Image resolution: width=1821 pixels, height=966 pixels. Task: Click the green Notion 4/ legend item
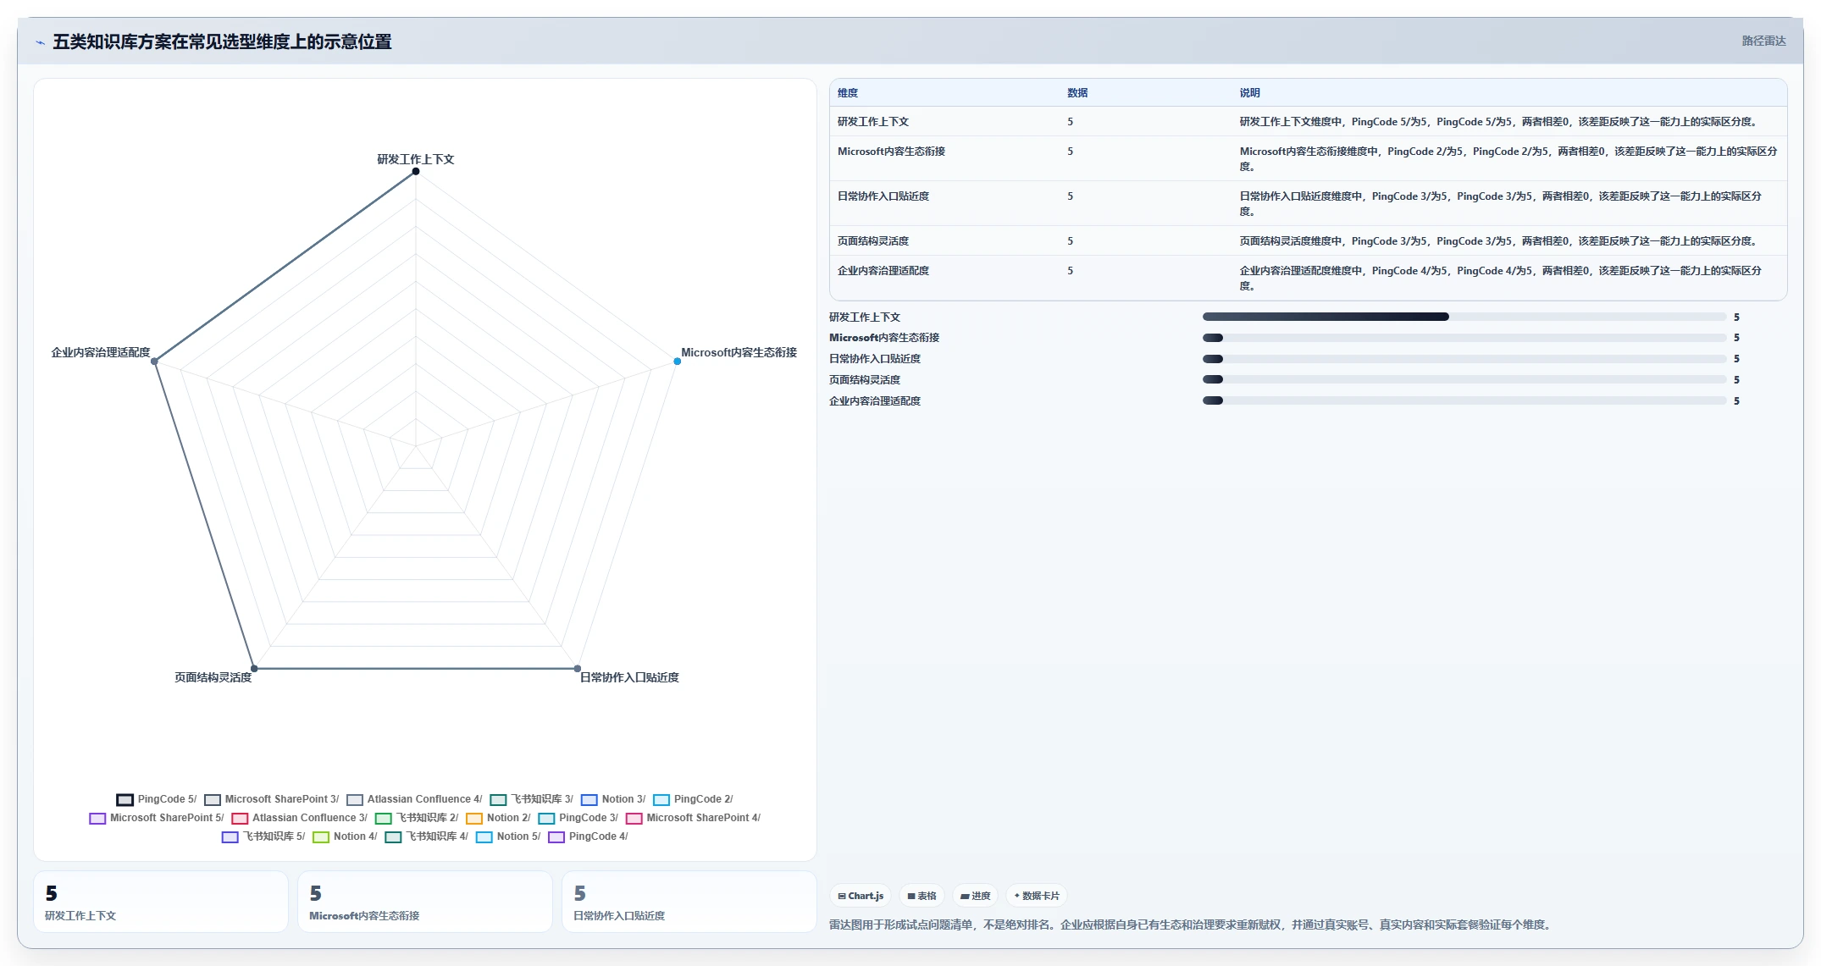(x=345, y=836)
